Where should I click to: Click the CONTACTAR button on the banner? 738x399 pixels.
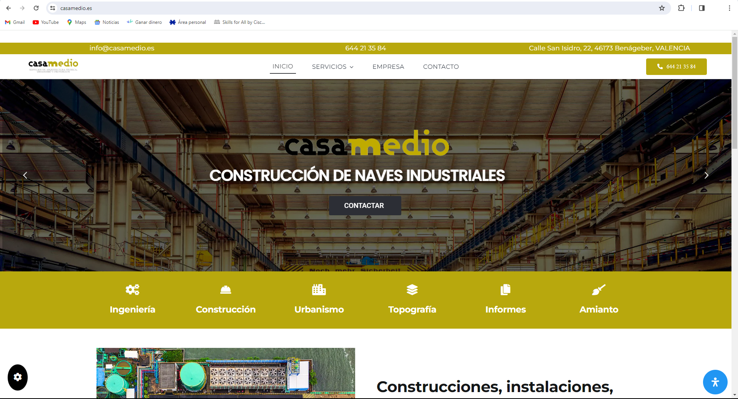[x=365, y=206]
